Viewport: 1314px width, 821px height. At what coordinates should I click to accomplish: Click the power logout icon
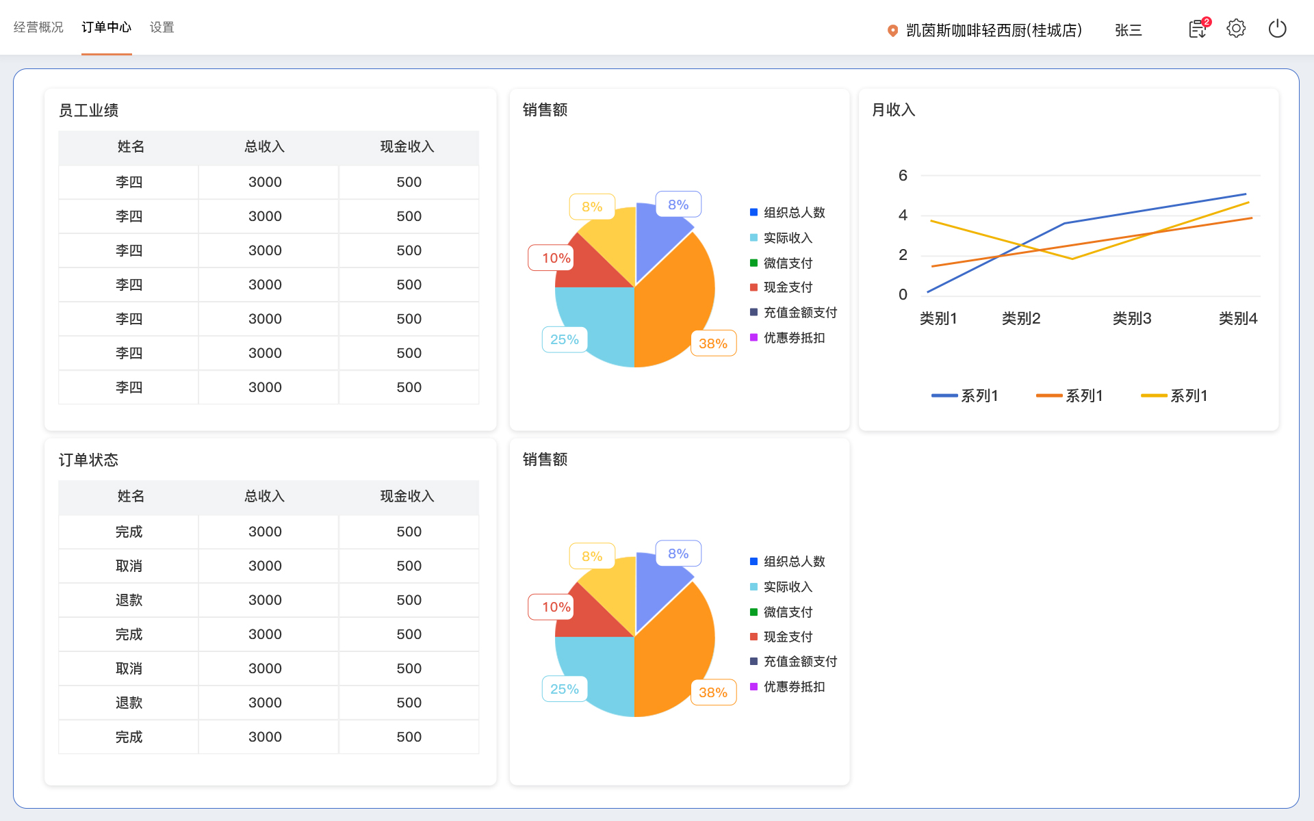coord(1277,29)
